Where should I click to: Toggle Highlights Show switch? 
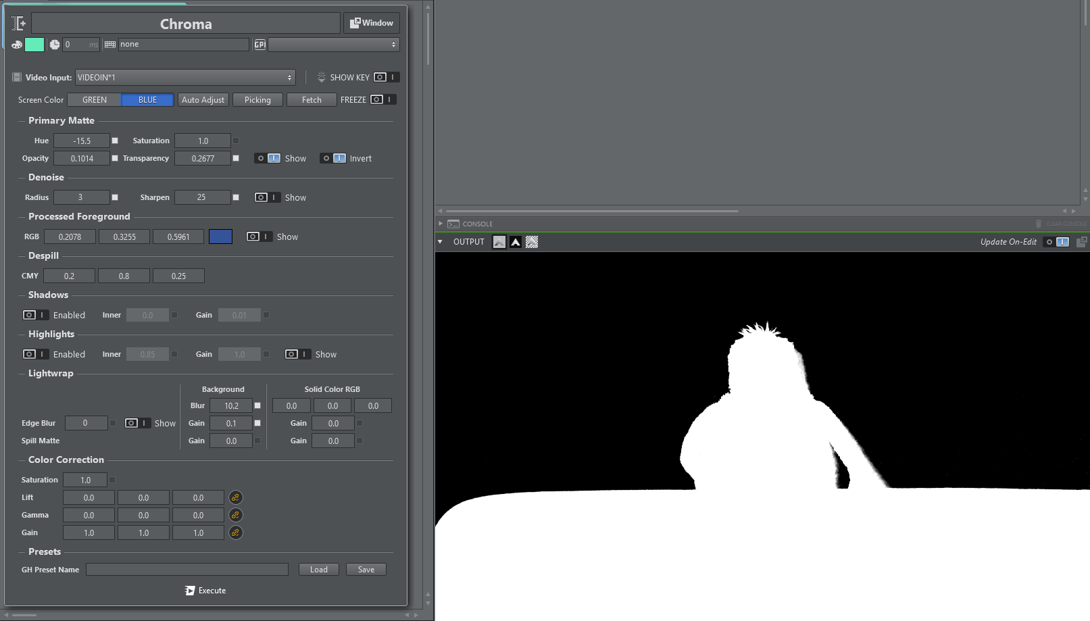coord(298,354)
